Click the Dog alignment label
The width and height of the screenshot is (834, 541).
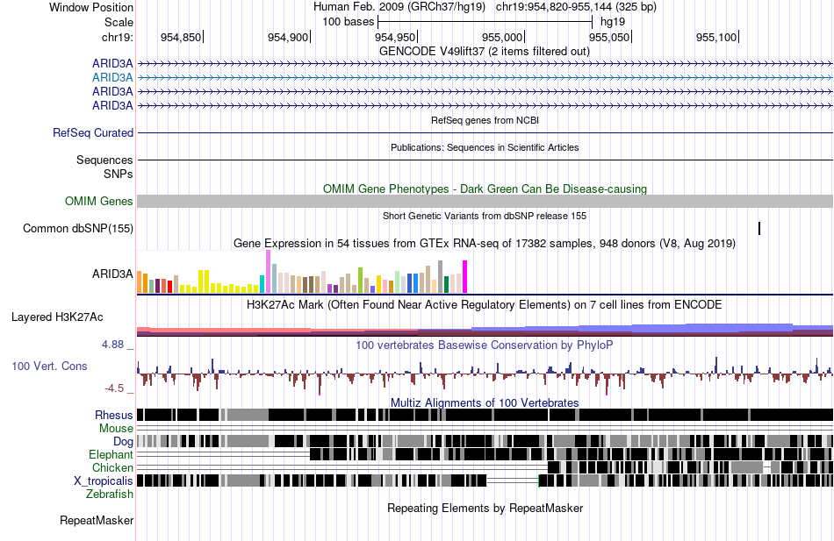123,442
